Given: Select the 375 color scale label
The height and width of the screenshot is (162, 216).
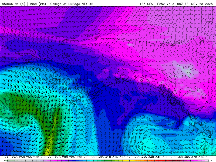Looking at the screenshot, I should pos(201,157).
